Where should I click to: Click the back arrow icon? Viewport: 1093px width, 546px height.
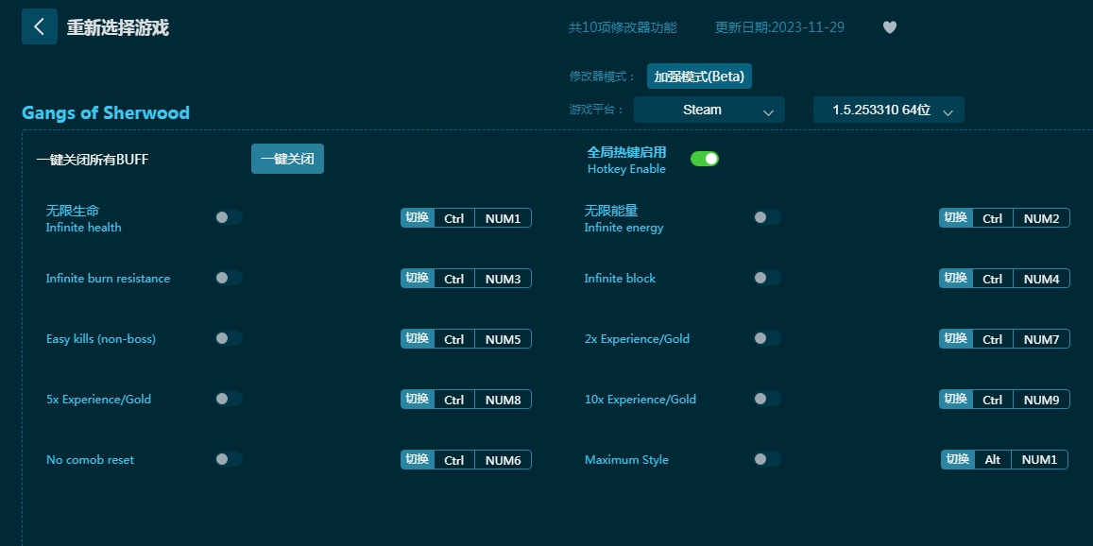[x=39, y=26]
